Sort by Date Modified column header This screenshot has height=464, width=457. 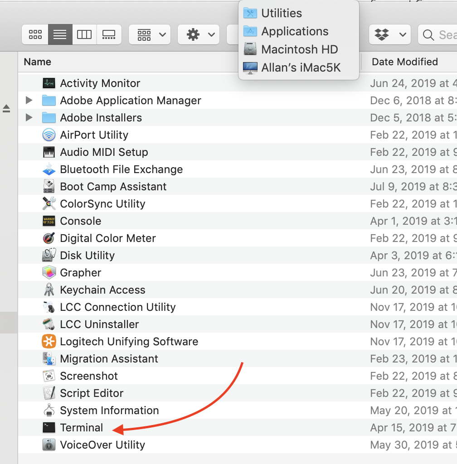pyautogui.click(x=405, y=62)
